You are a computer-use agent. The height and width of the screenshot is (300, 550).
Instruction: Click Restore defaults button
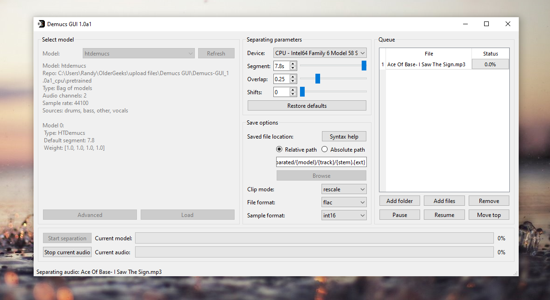tap(307, 106)
